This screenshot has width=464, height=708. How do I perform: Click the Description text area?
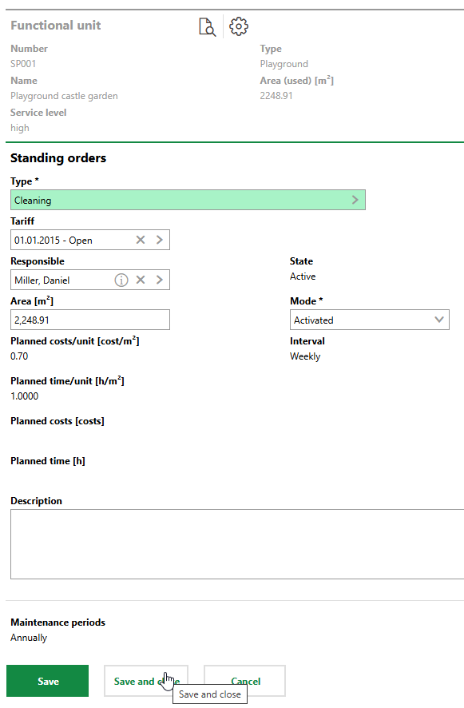[232, 543]
